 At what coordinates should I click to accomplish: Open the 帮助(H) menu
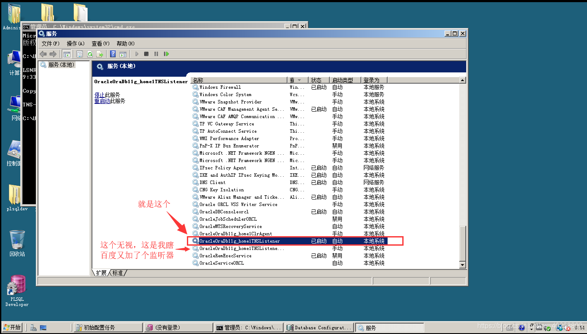126,44
